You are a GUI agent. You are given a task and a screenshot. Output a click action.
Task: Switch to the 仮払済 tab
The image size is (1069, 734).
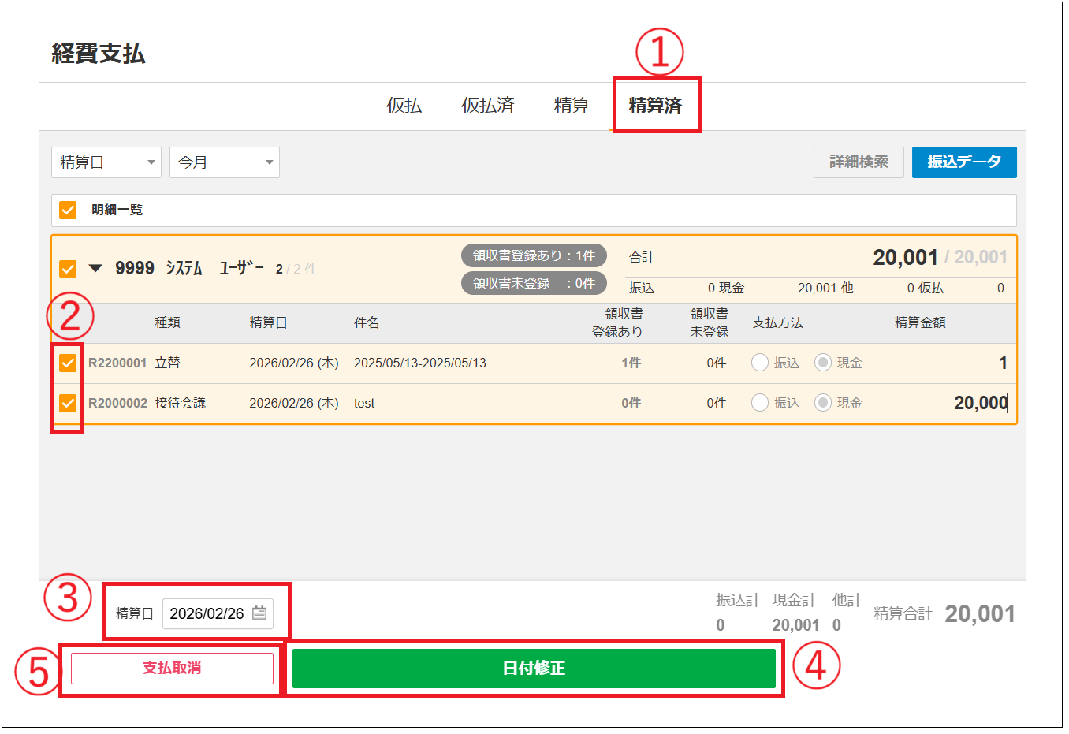click(487, 106)
